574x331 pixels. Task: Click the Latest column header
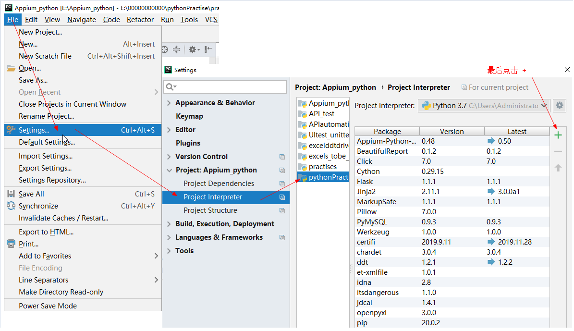(517, 132)
